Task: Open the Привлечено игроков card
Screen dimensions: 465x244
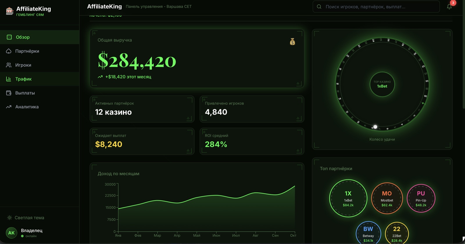Action: [x=252, y=109]
